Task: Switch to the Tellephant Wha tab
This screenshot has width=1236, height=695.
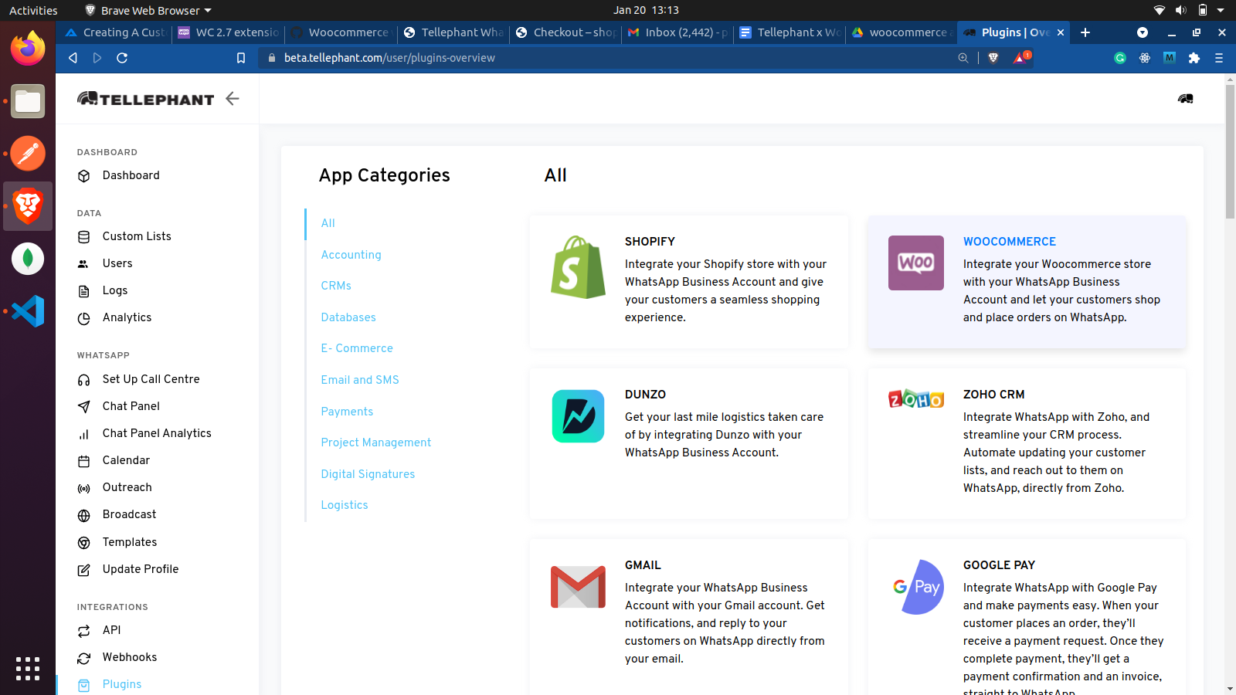Action: pyautogui.click(x=453, y=32)
